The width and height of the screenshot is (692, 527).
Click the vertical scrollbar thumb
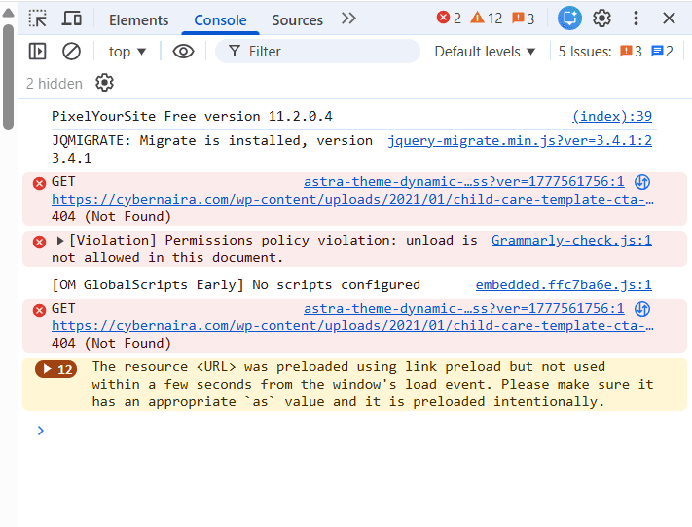point(8,77)
